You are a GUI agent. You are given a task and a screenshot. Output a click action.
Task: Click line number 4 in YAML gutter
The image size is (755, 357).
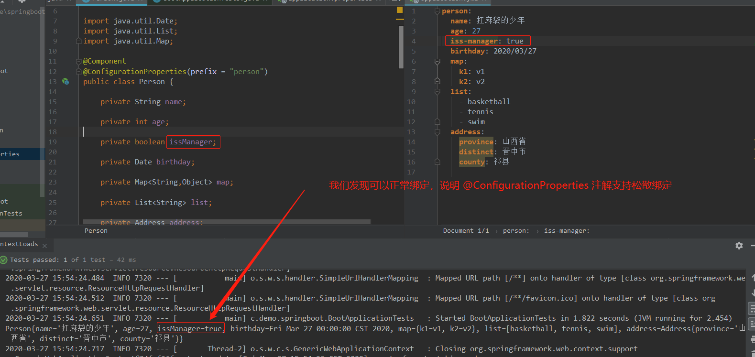click(414, 41)
